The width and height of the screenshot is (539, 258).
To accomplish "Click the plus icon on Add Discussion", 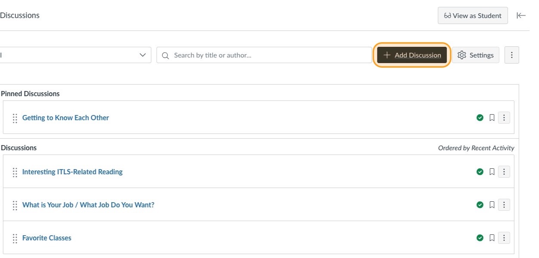I will point(386,55).
